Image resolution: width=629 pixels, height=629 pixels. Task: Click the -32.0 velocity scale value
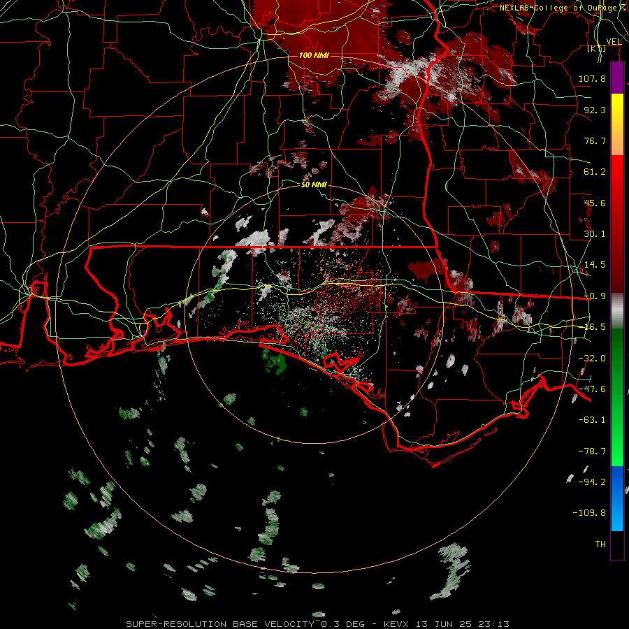tap(592, 359)
